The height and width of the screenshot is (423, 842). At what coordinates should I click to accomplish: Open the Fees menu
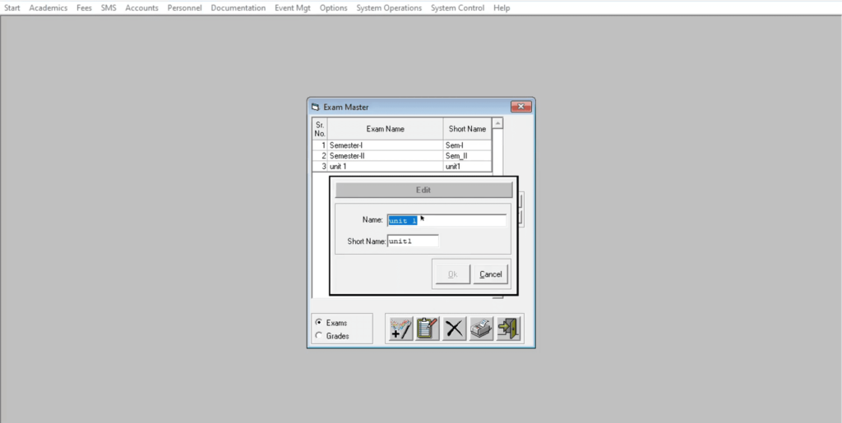tap(84, 8)
